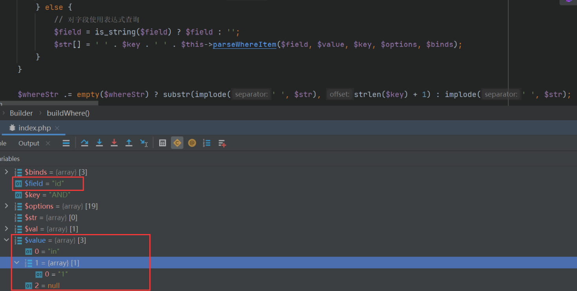The image size is (577, 291).
Task: Click the array icon beside $value
Action: pyautogui.click(x=18, y=240)
